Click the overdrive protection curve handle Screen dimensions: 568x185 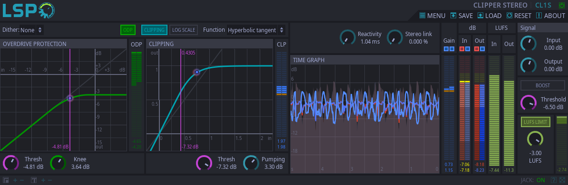click(x=70, y=98)
